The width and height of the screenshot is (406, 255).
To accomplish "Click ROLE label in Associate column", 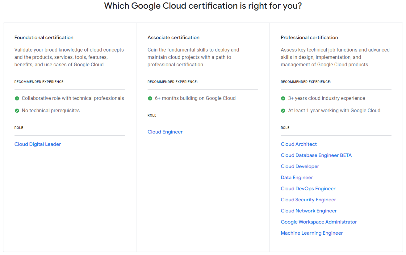I will pyautogui.click(x=152, y=115).
